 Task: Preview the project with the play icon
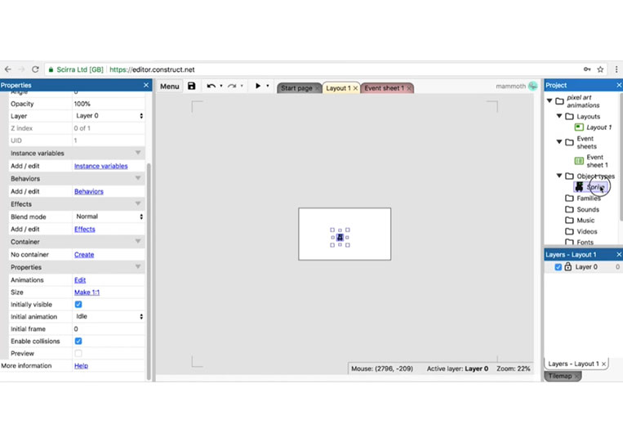point(258,86)
